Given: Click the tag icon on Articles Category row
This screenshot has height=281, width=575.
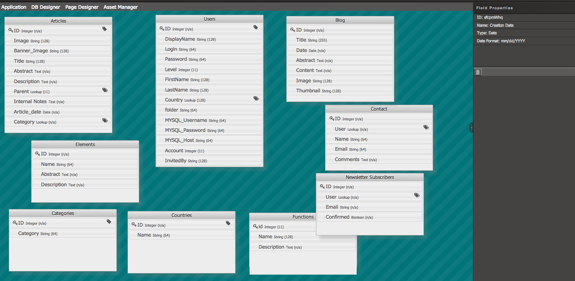Looking at the screenshot, I should [x=105, y=120].
